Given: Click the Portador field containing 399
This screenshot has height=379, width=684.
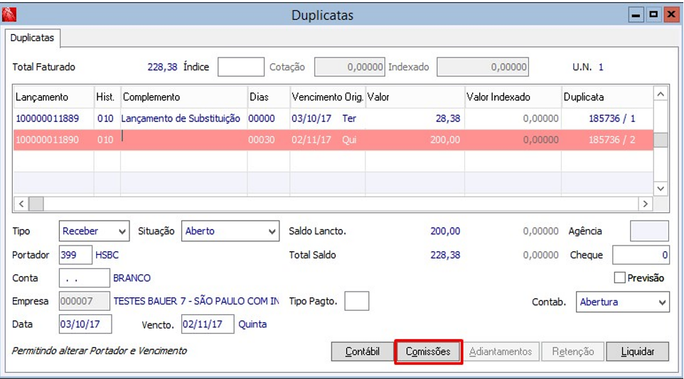Looking at the screenshot, I should 75,255.
